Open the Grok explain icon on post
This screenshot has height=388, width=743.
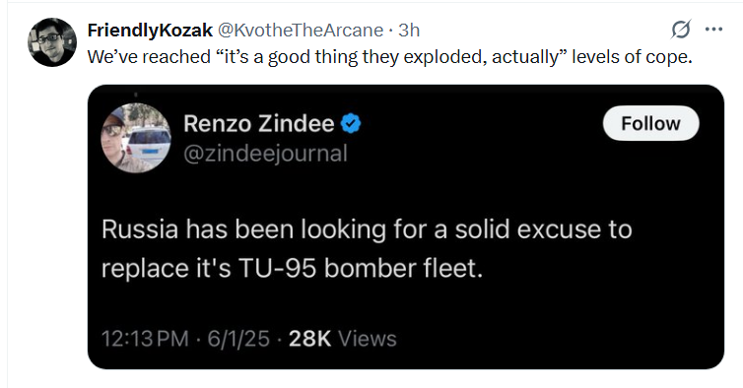coord(681,30)
